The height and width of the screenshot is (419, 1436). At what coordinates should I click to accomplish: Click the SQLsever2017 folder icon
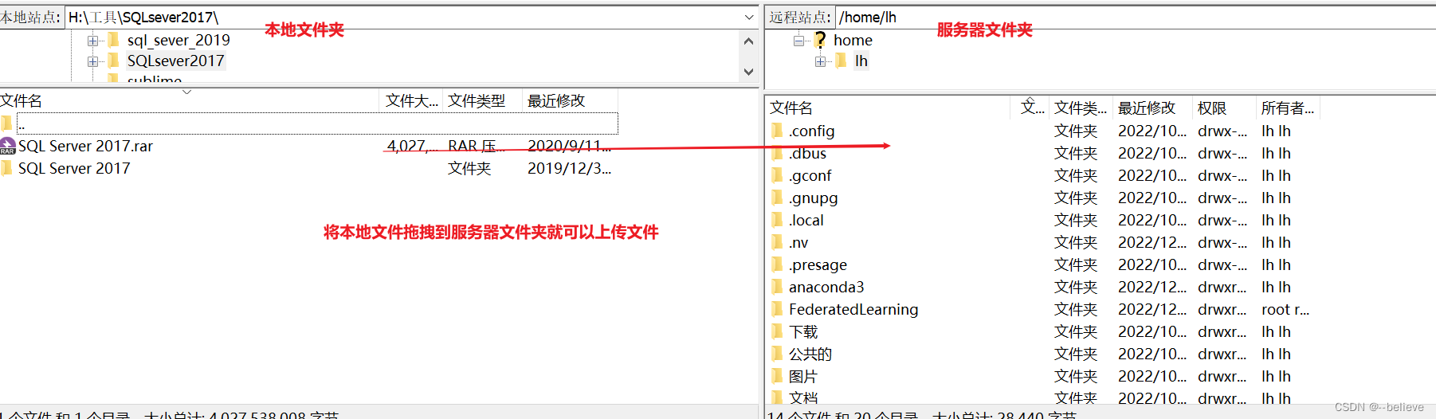pos(113,61)
